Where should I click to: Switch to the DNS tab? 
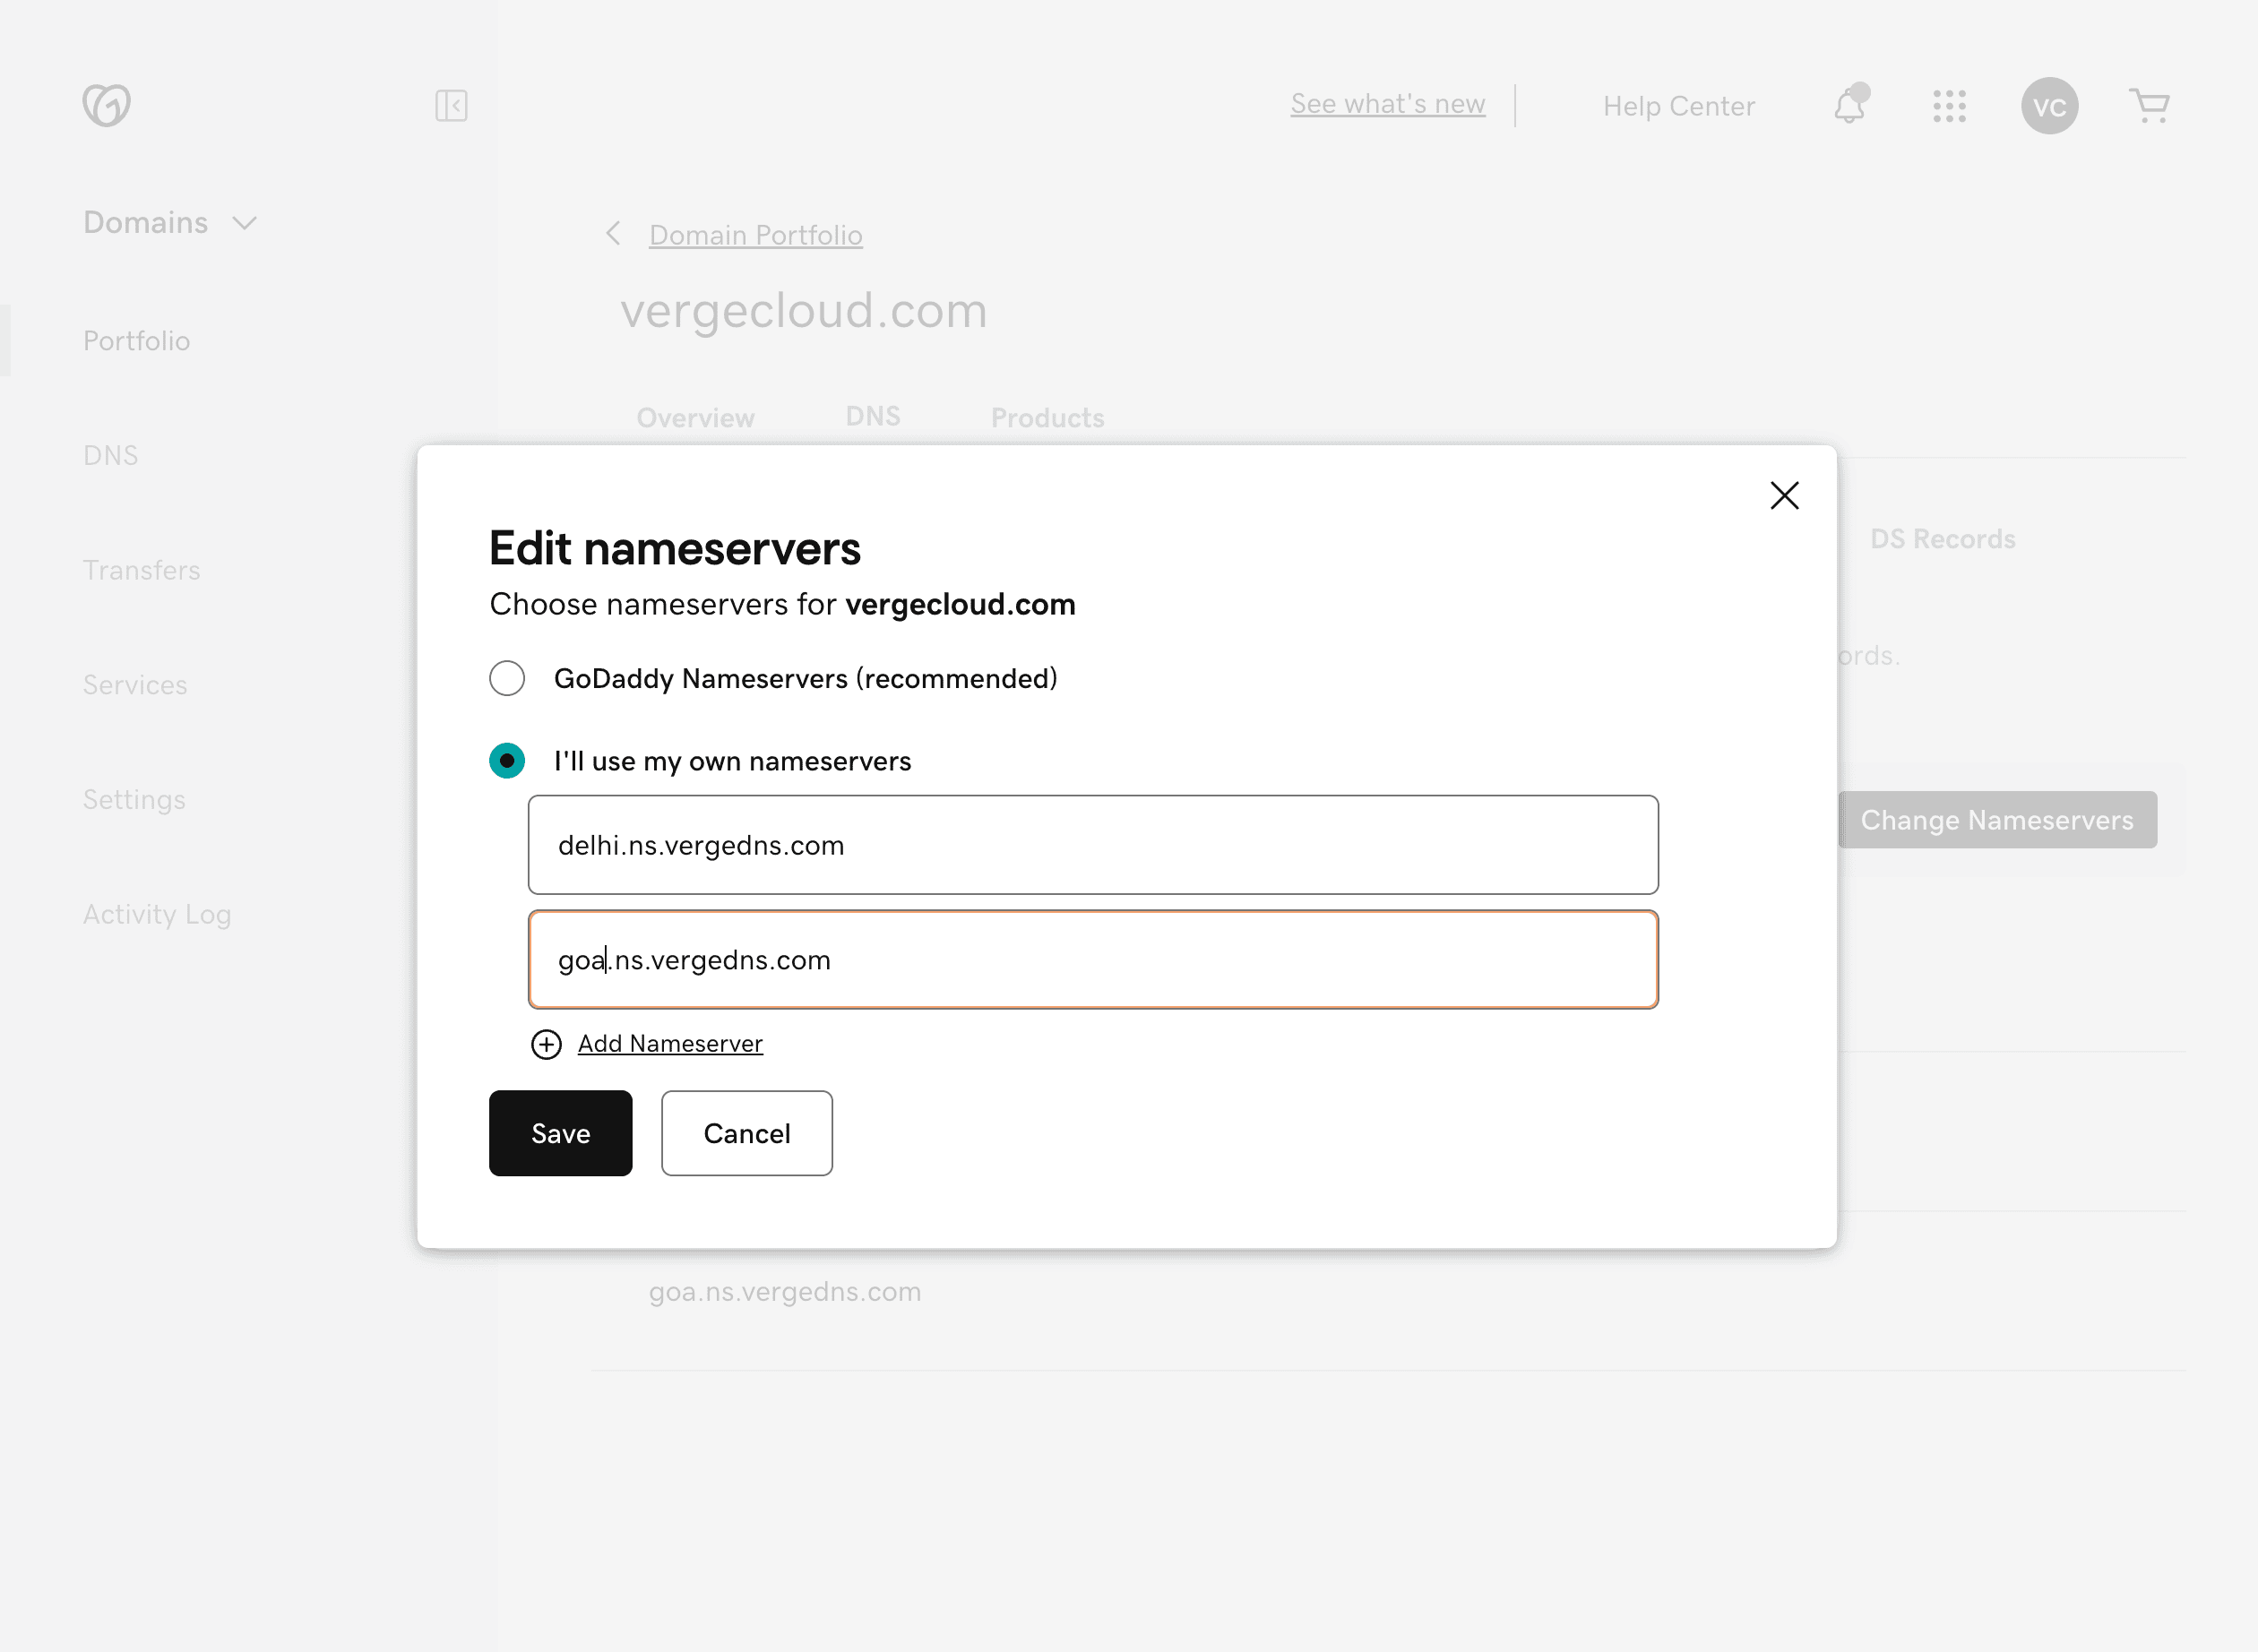(873, 416)
